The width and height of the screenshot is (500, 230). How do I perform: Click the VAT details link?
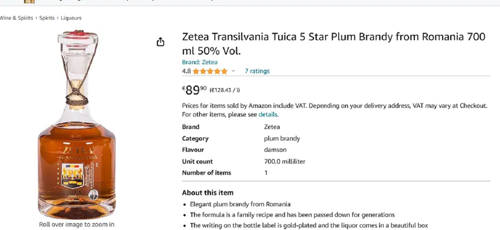[268, 115]
